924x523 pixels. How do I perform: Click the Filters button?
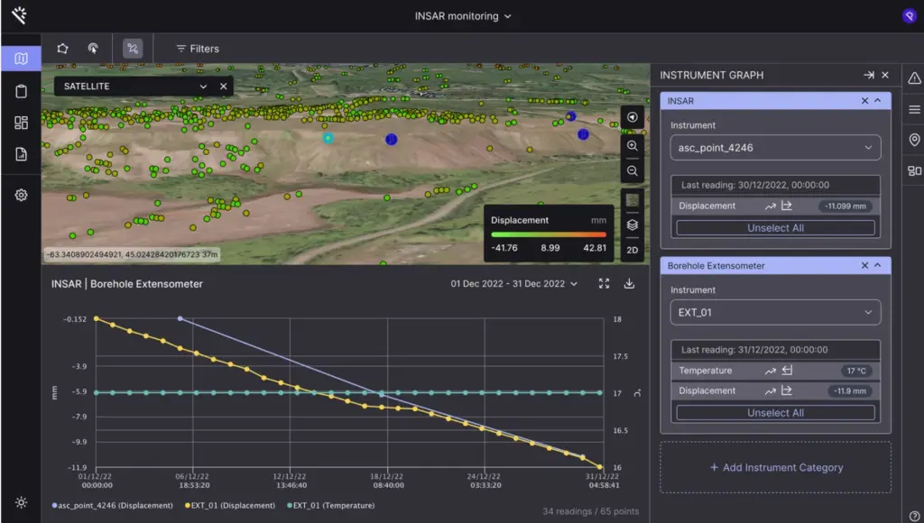(x=197, y=49)
